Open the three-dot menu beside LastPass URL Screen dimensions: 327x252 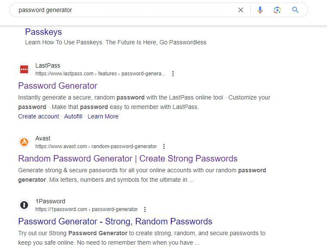click(x=173, y=74)
